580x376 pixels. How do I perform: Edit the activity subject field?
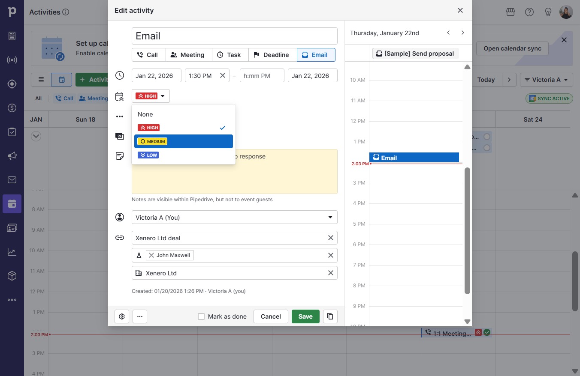(235, 36)
